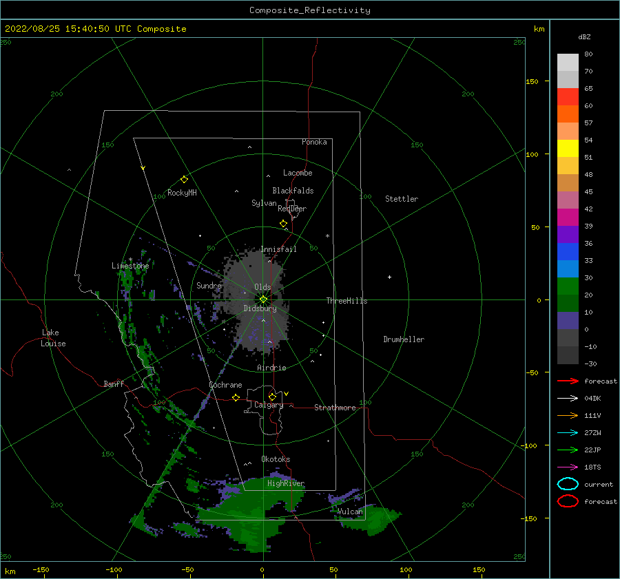620x579 pixels.
Task: Click the Blackfalds label
Action: [293, 191]
